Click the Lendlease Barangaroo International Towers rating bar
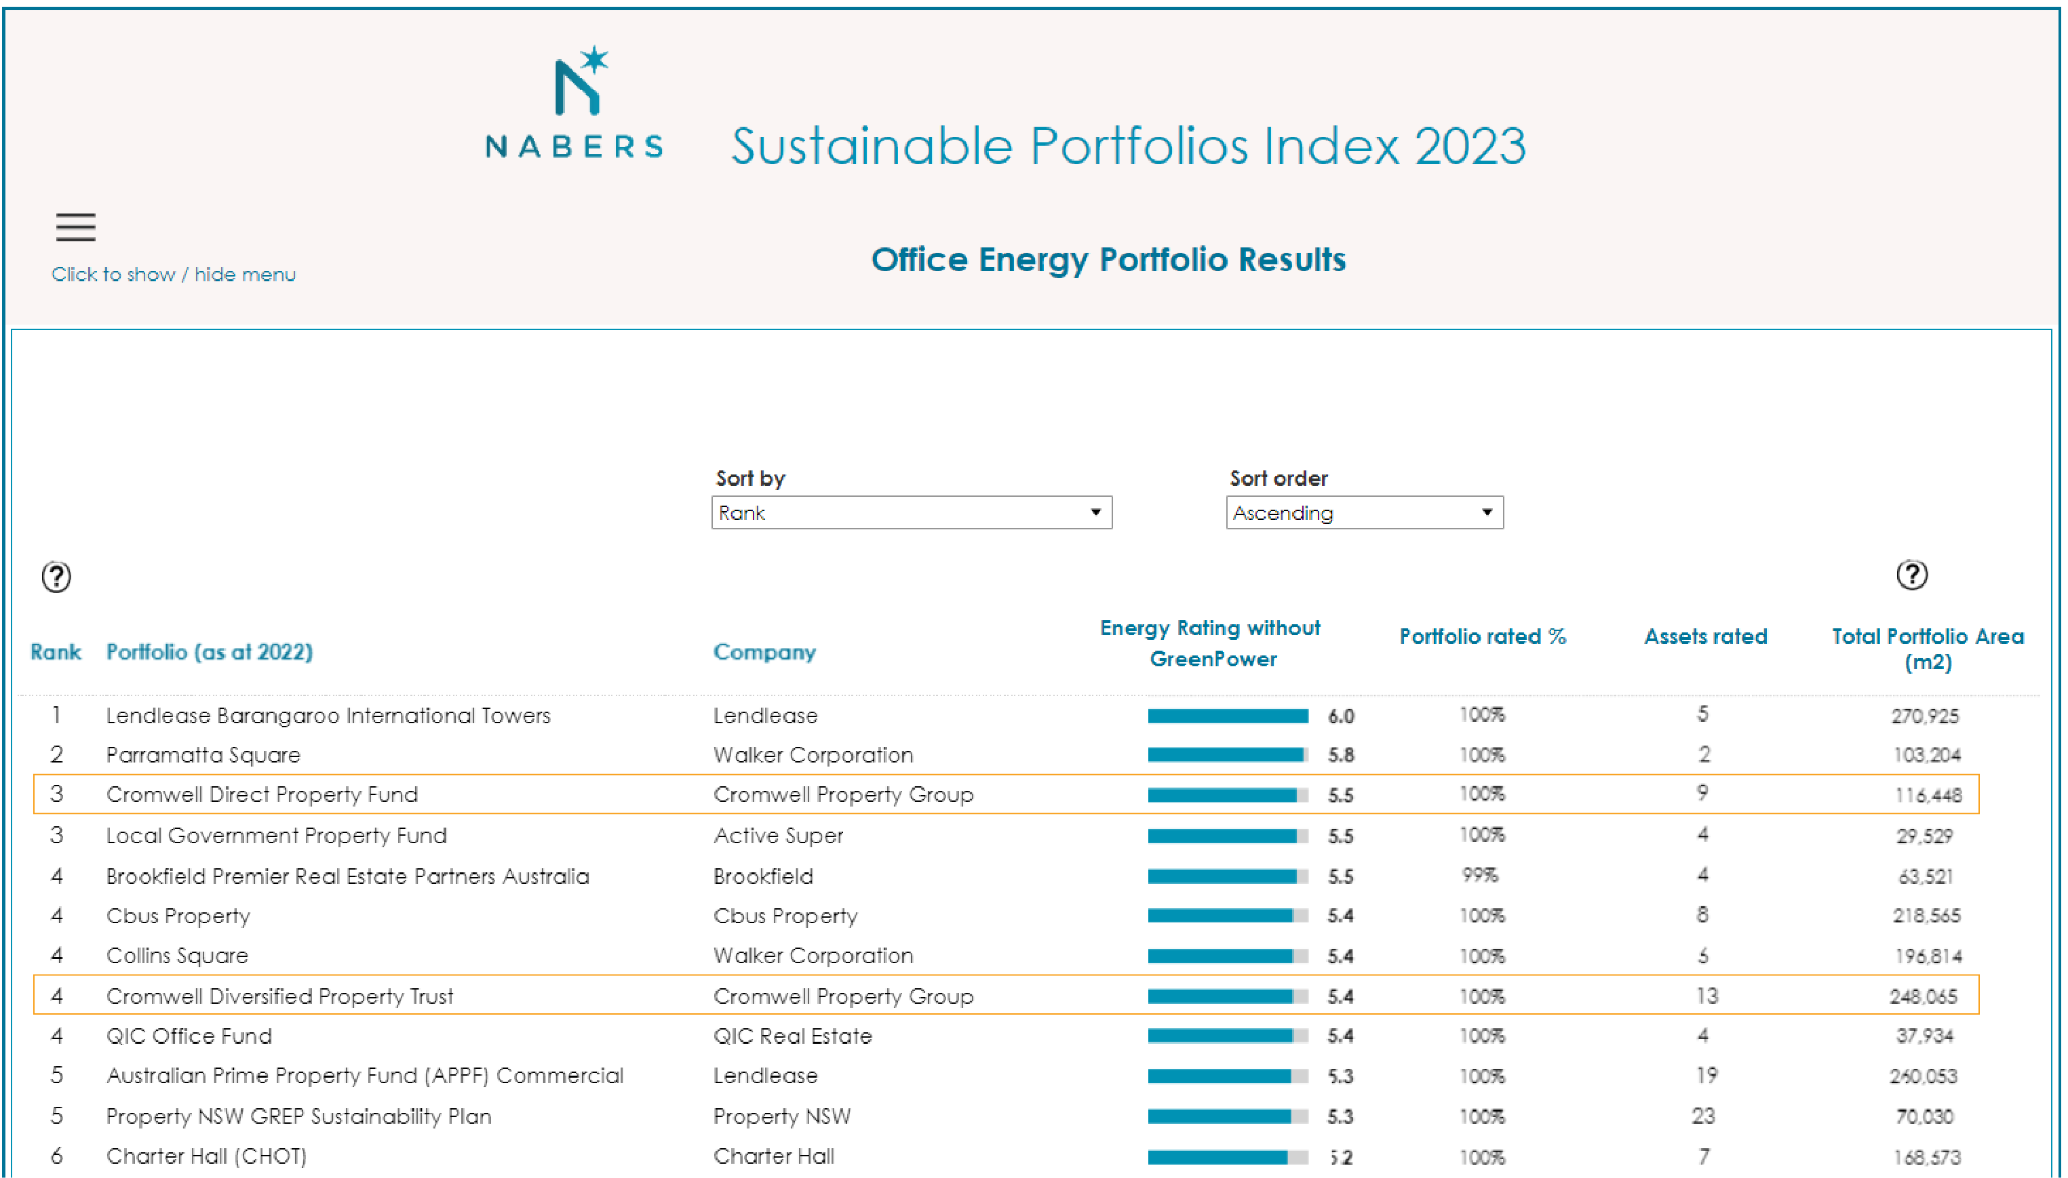The image size is (2068, 1178). (x=1227, y=716)
